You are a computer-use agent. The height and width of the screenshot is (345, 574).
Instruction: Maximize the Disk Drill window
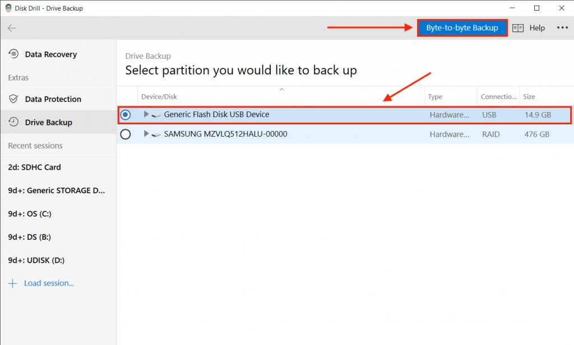click(x=536, y=8)
